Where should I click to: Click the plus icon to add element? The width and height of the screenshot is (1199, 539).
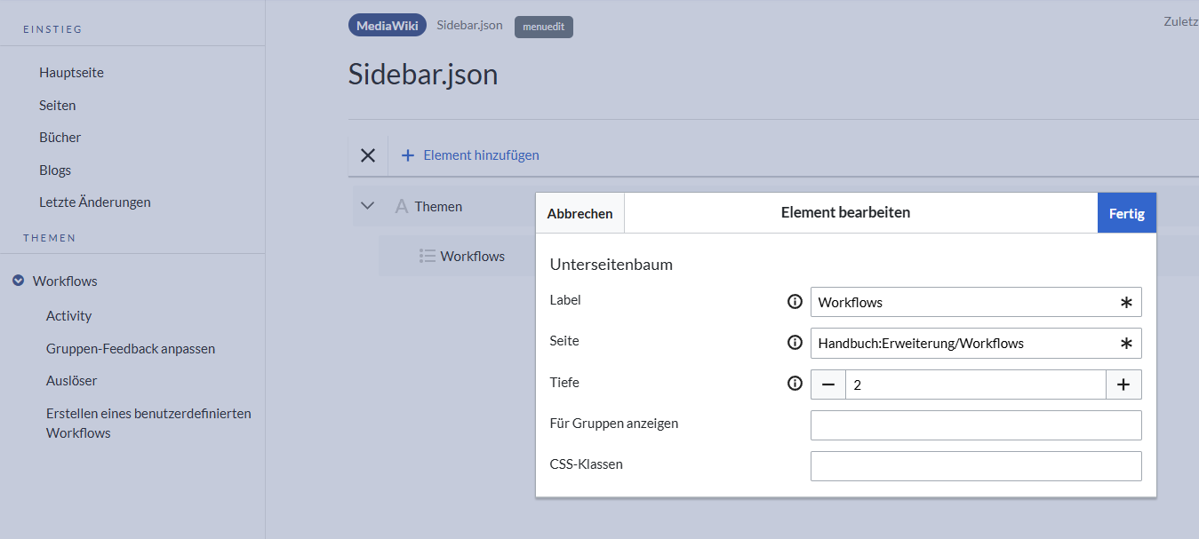(408, 155)
